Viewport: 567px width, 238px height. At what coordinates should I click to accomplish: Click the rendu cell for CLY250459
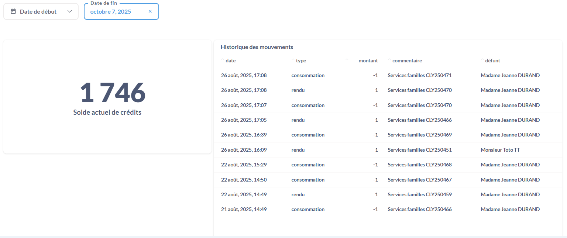[x=298, y=194]
